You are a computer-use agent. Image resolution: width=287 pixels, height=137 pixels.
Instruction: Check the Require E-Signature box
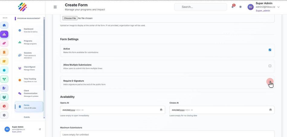coord(270,82)
